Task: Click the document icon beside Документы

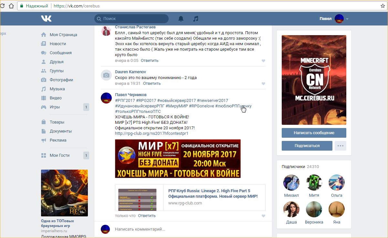Action: tap(44, 131)
